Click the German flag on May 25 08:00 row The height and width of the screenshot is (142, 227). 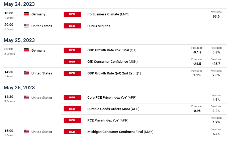tap(26, 50)
